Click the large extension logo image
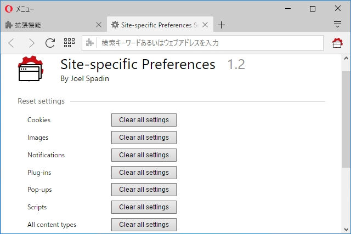The image size is (351, 234). 31,69
